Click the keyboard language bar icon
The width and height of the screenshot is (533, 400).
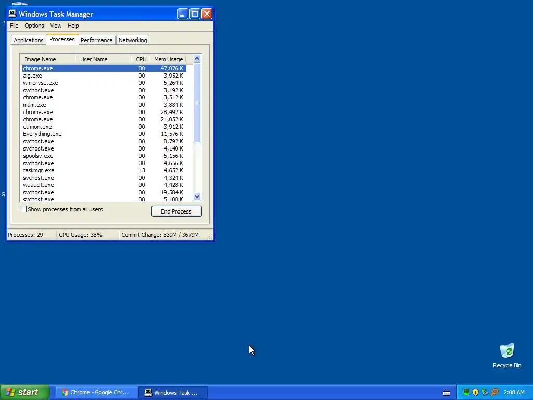pos(447,393)
